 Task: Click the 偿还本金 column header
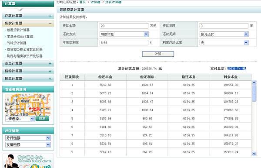coord(105,77)
